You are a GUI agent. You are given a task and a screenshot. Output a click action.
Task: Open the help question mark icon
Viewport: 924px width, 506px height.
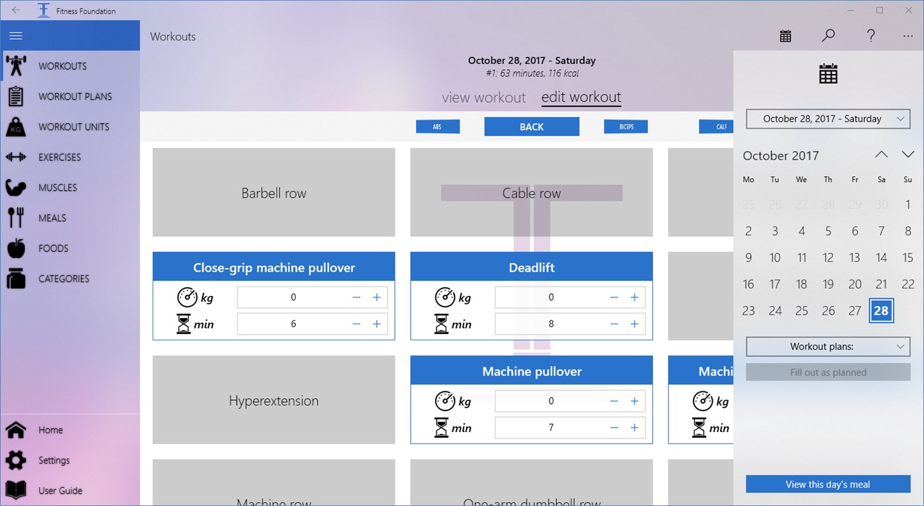871,36
